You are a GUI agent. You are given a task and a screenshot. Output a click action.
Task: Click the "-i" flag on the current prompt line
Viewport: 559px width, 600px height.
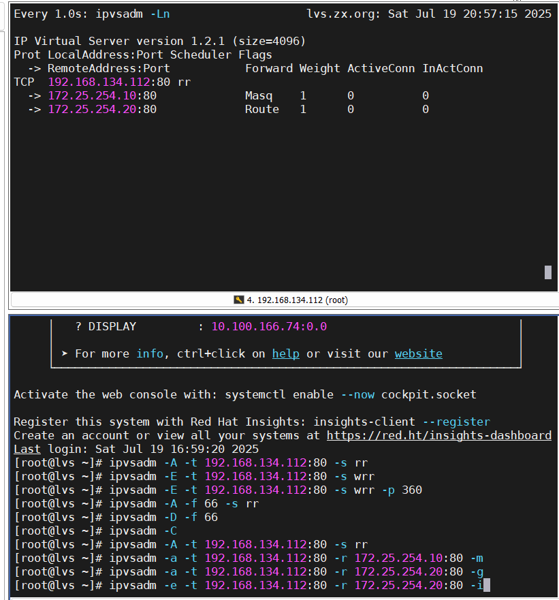477,585
